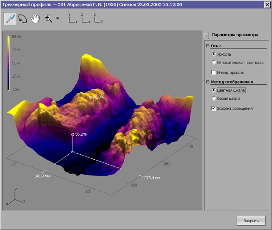Viewport: 272px width, 230px height.
Task: Collapse the Параметры просмотра side panel
Action: coord(206,34)
